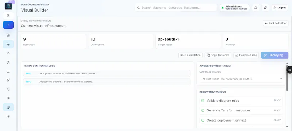
Task: Click the blue plus button in sidebar
Action: [8, 25]
